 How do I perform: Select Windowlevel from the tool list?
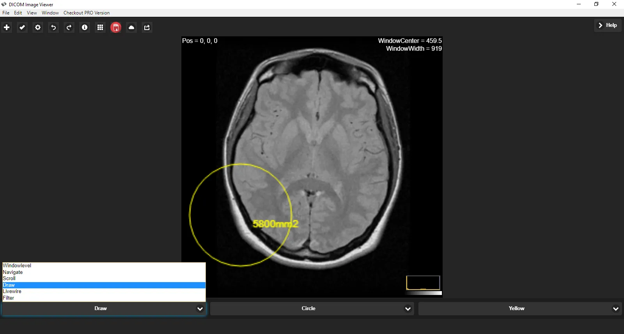(x=17, y=266)
